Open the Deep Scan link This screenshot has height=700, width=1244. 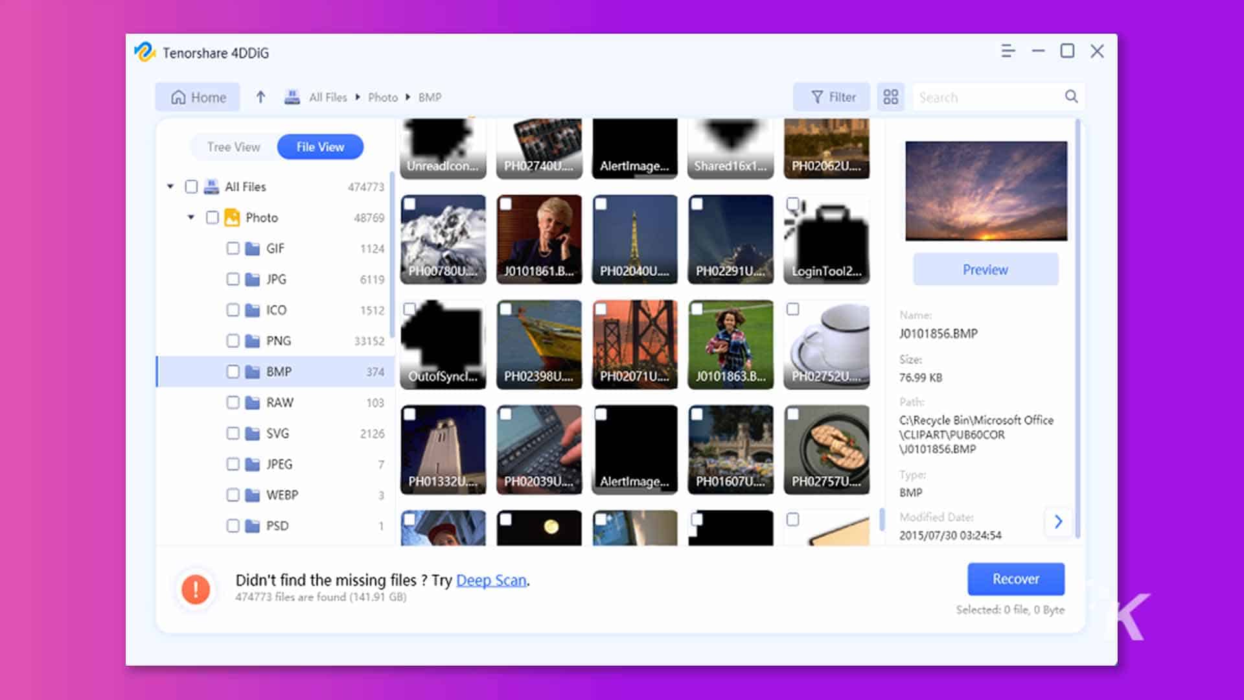pyautogui.click(x=491, y=580)
